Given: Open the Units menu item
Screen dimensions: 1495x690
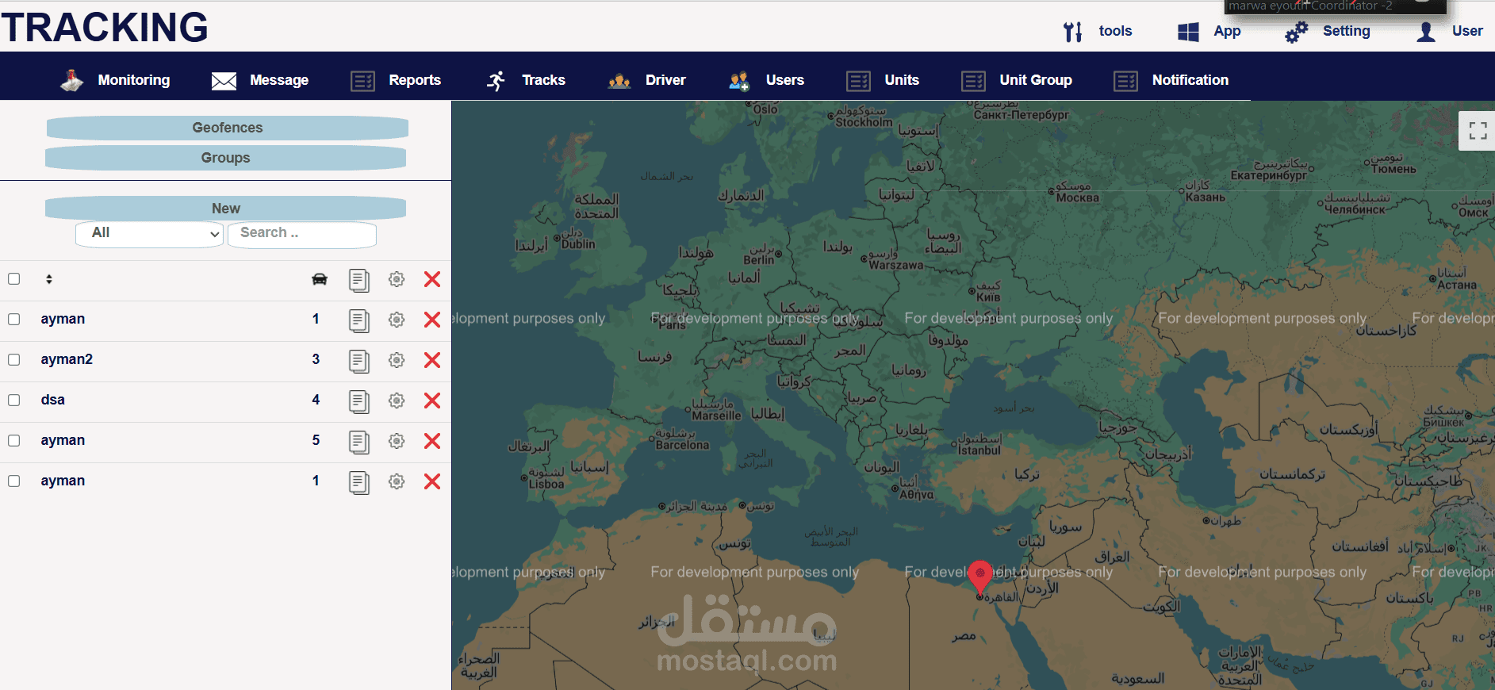Looking at the screenshot, I should pyautogui.click(x=902, y=80).
